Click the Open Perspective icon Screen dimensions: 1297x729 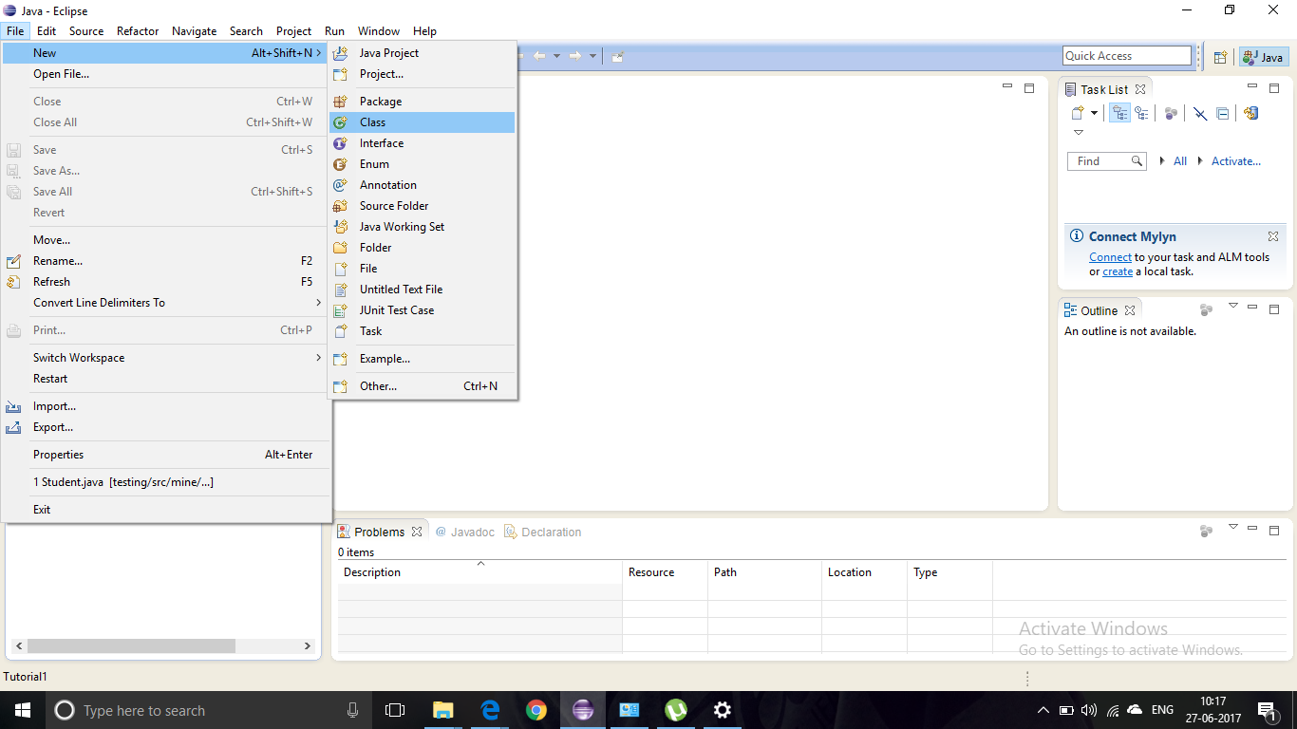(1221, 57)
